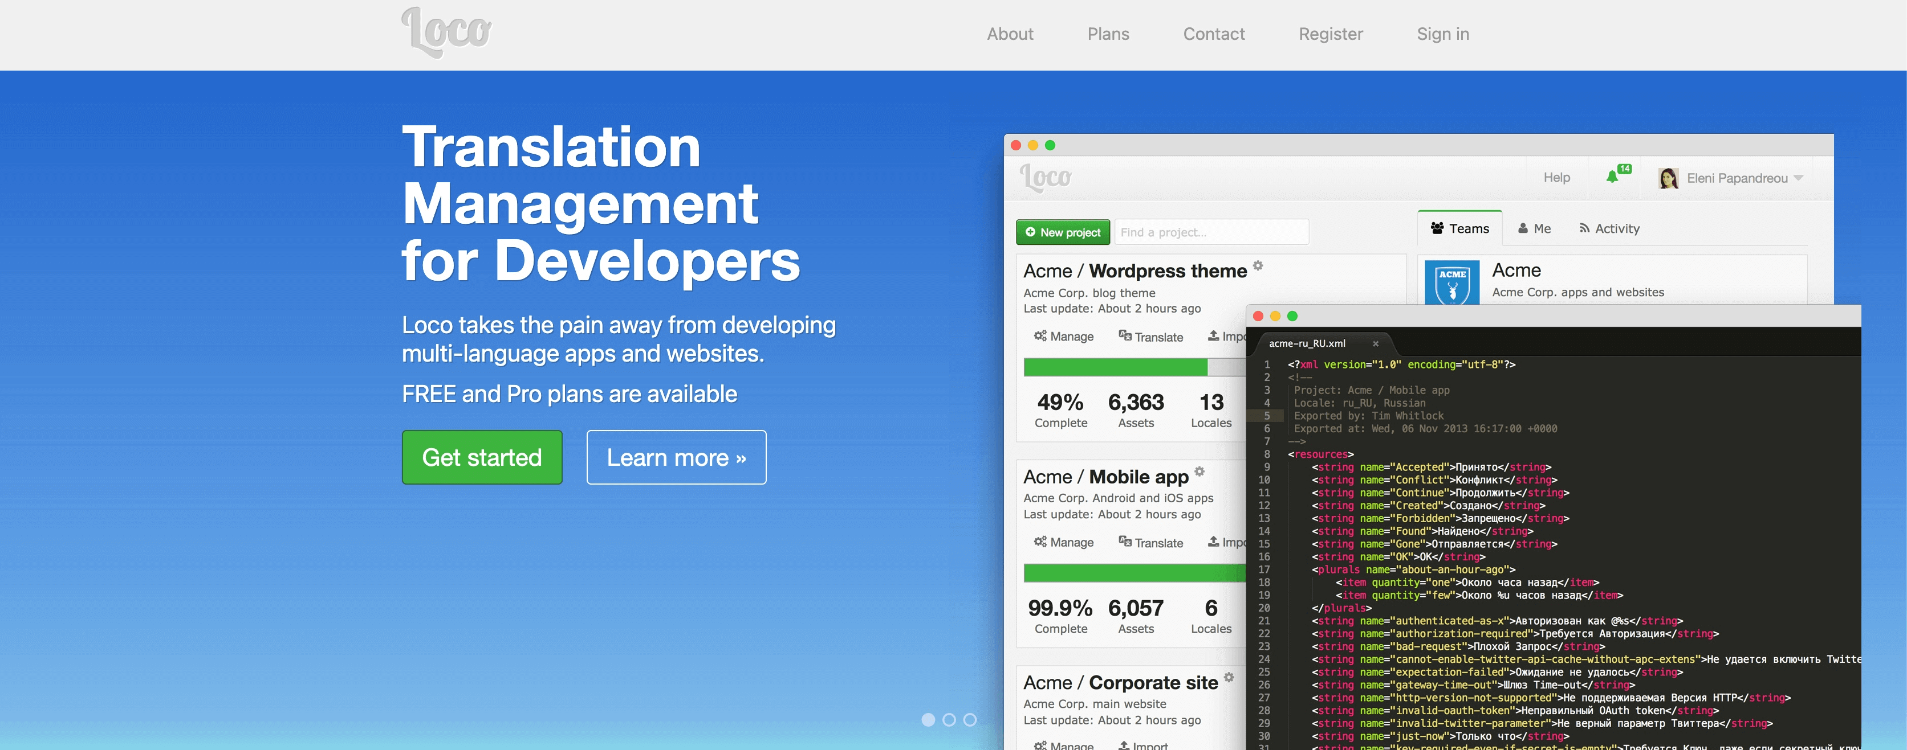Click Manage under Wordpress theme

click(x=1064, y=337)
